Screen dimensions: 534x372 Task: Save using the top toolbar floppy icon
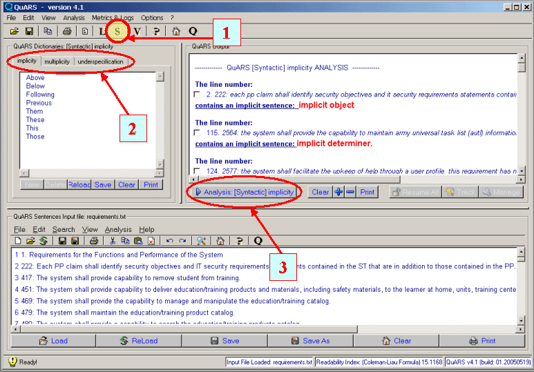coord(29,31)
